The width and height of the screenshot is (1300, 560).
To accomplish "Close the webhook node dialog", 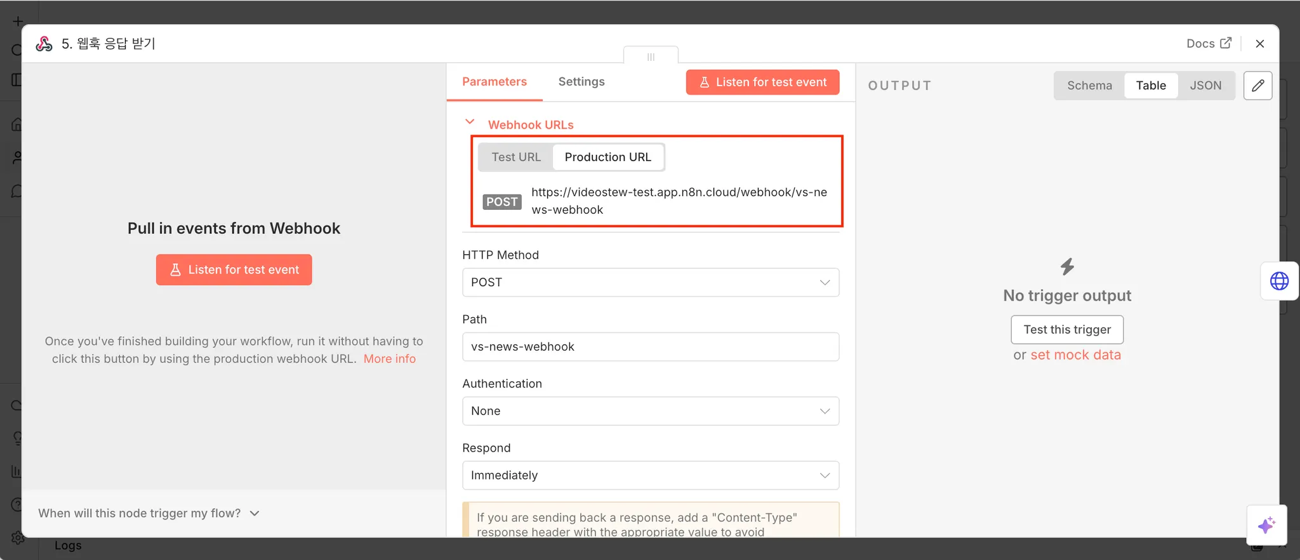I will tap(1260, 43).
